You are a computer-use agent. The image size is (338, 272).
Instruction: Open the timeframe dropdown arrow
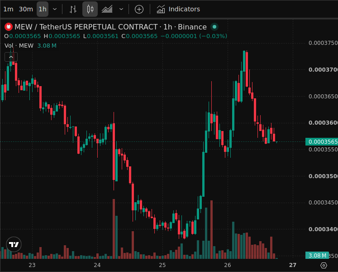click(55, 9)
